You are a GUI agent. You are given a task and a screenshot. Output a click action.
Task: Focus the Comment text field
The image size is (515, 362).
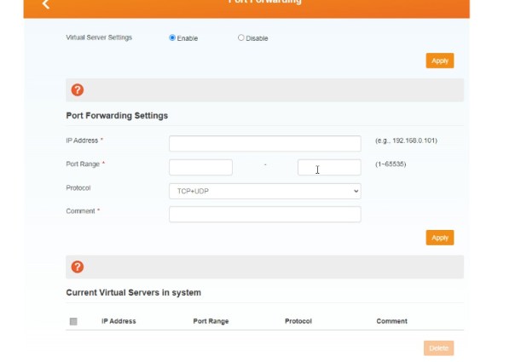[264, 214]
